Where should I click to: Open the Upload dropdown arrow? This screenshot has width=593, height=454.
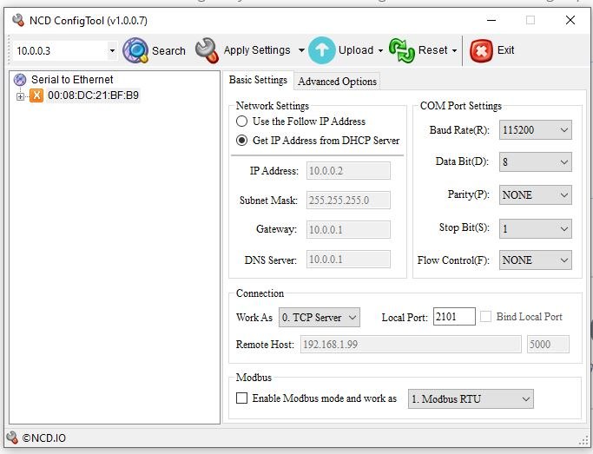coord(380,50)
